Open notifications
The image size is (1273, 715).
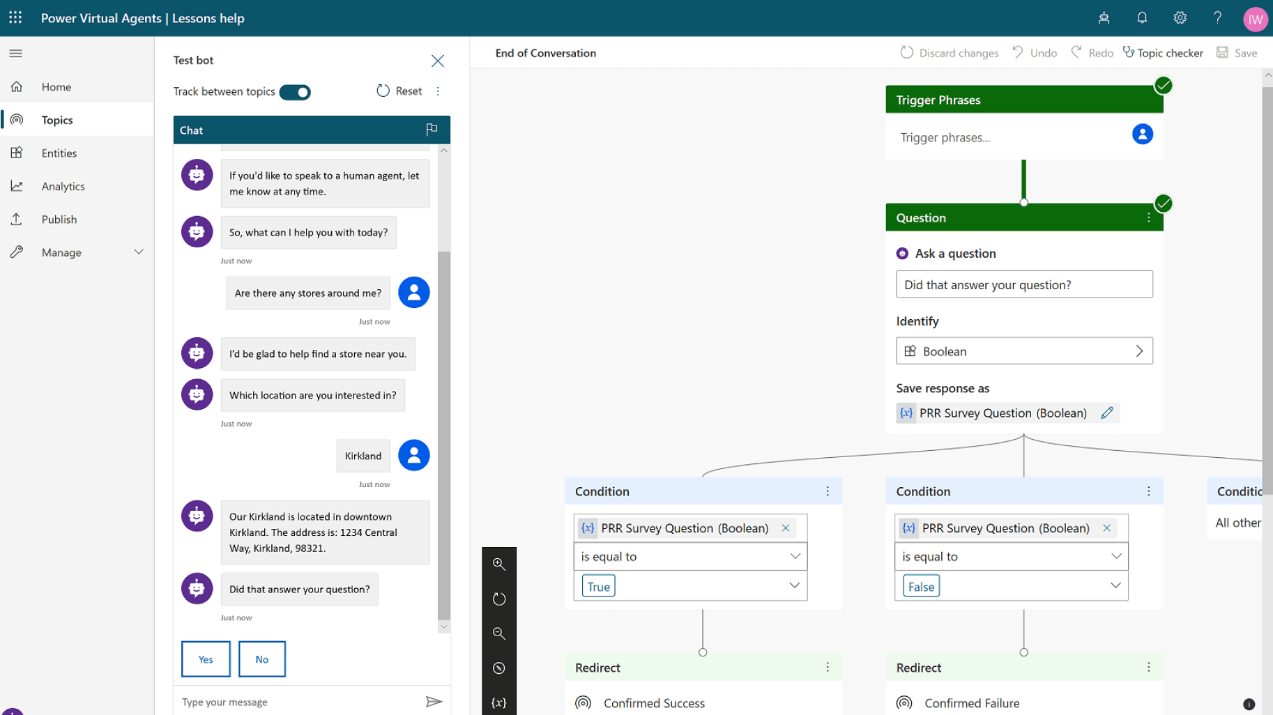(x=1142, y=18)
